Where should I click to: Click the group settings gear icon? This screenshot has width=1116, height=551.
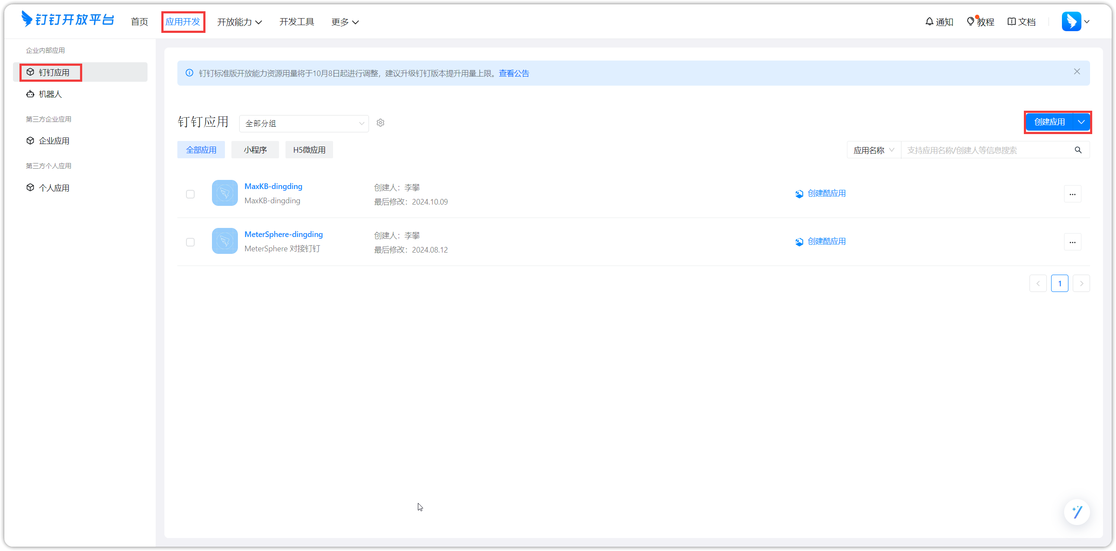(380, 123)
